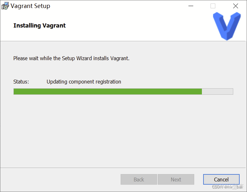Click the "Vagrant Setup" window title

30,6
